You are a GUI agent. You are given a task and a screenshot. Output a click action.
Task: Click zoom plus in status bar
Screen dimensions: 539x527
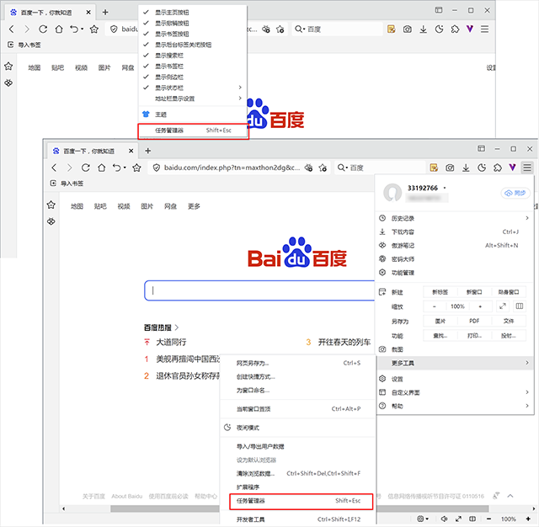[x=528, y=519]
